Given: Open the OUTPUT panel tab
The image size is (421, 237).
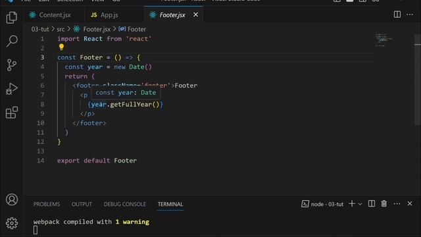Looking at the screenshot, I should pyautogui.click(x=82, y=204).
